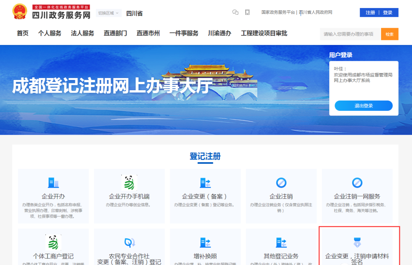Click description 办理企业变更（备案）登记等业务
This screenshot has width=412, height=265.
click(x=204, y=205)
